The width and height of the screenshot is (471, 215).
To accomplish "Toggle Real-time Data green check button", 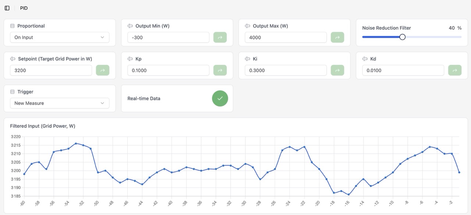I will [x=220, y=98].
